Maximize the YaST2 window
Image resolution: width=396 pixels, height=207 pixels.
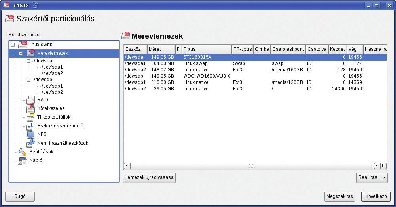point(377,5)
